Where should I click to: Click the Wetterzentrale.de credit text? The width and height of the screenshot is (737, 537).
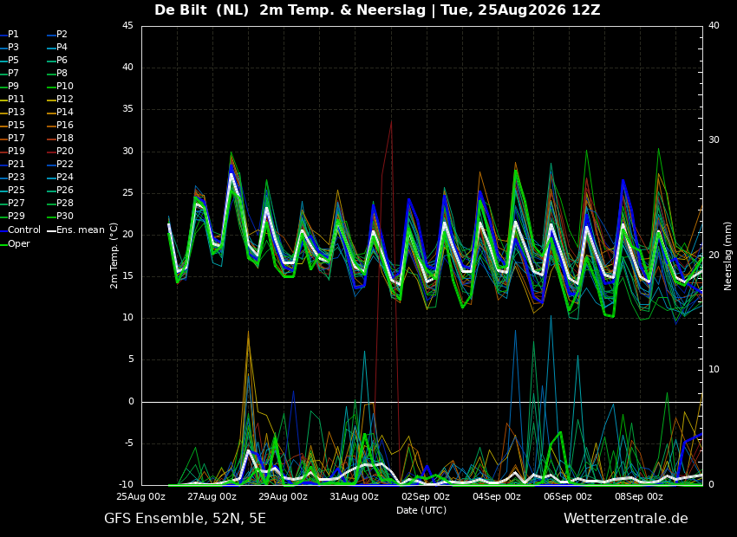626,519
